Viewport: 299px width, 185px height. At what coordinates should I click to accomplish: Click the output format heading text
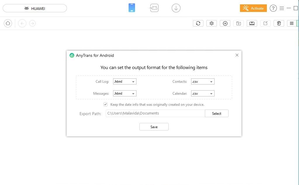(154, 68)
